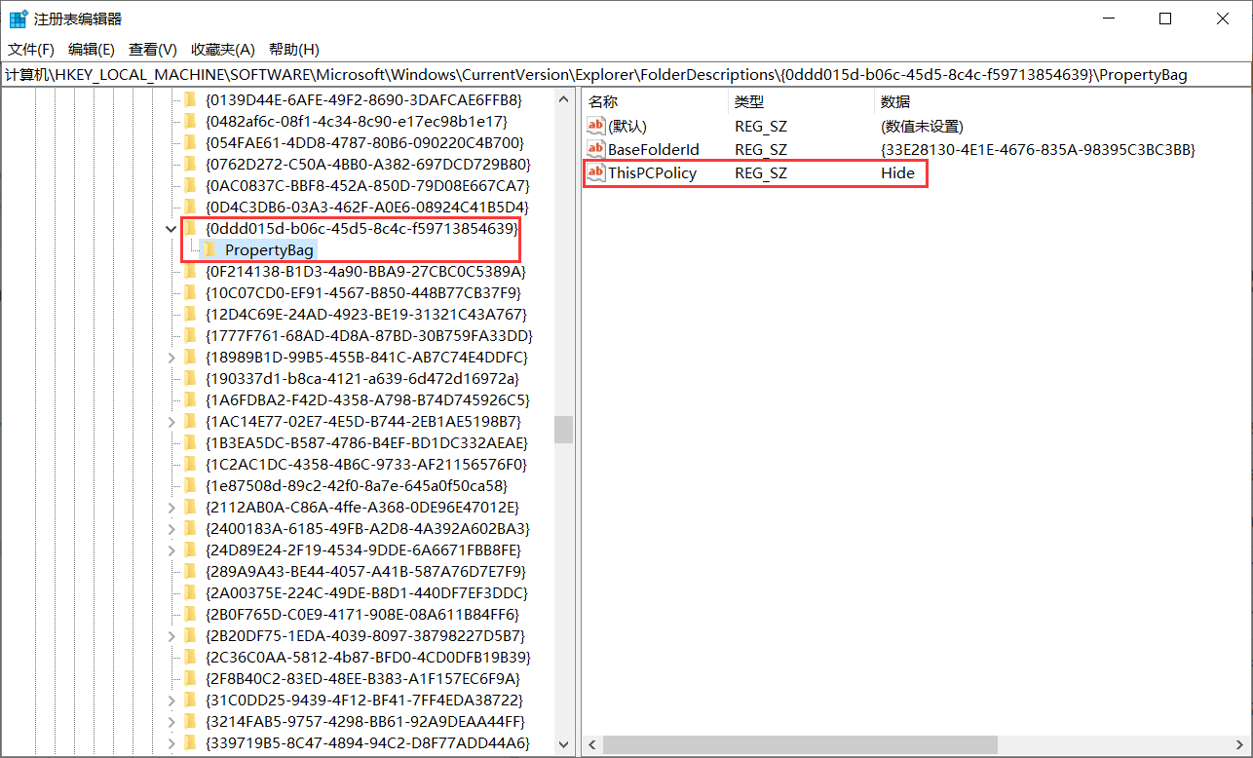Click the tree pane vertical scrollbar thumb

tap(563, 430)
